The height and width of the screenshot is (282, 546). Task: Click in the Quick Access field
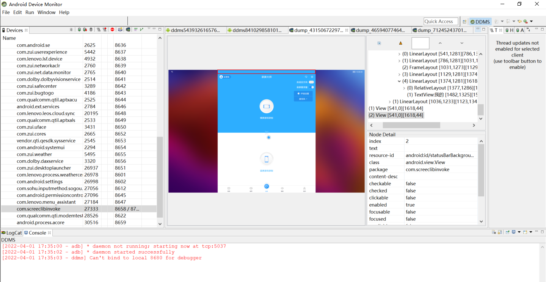pos(441,22)
